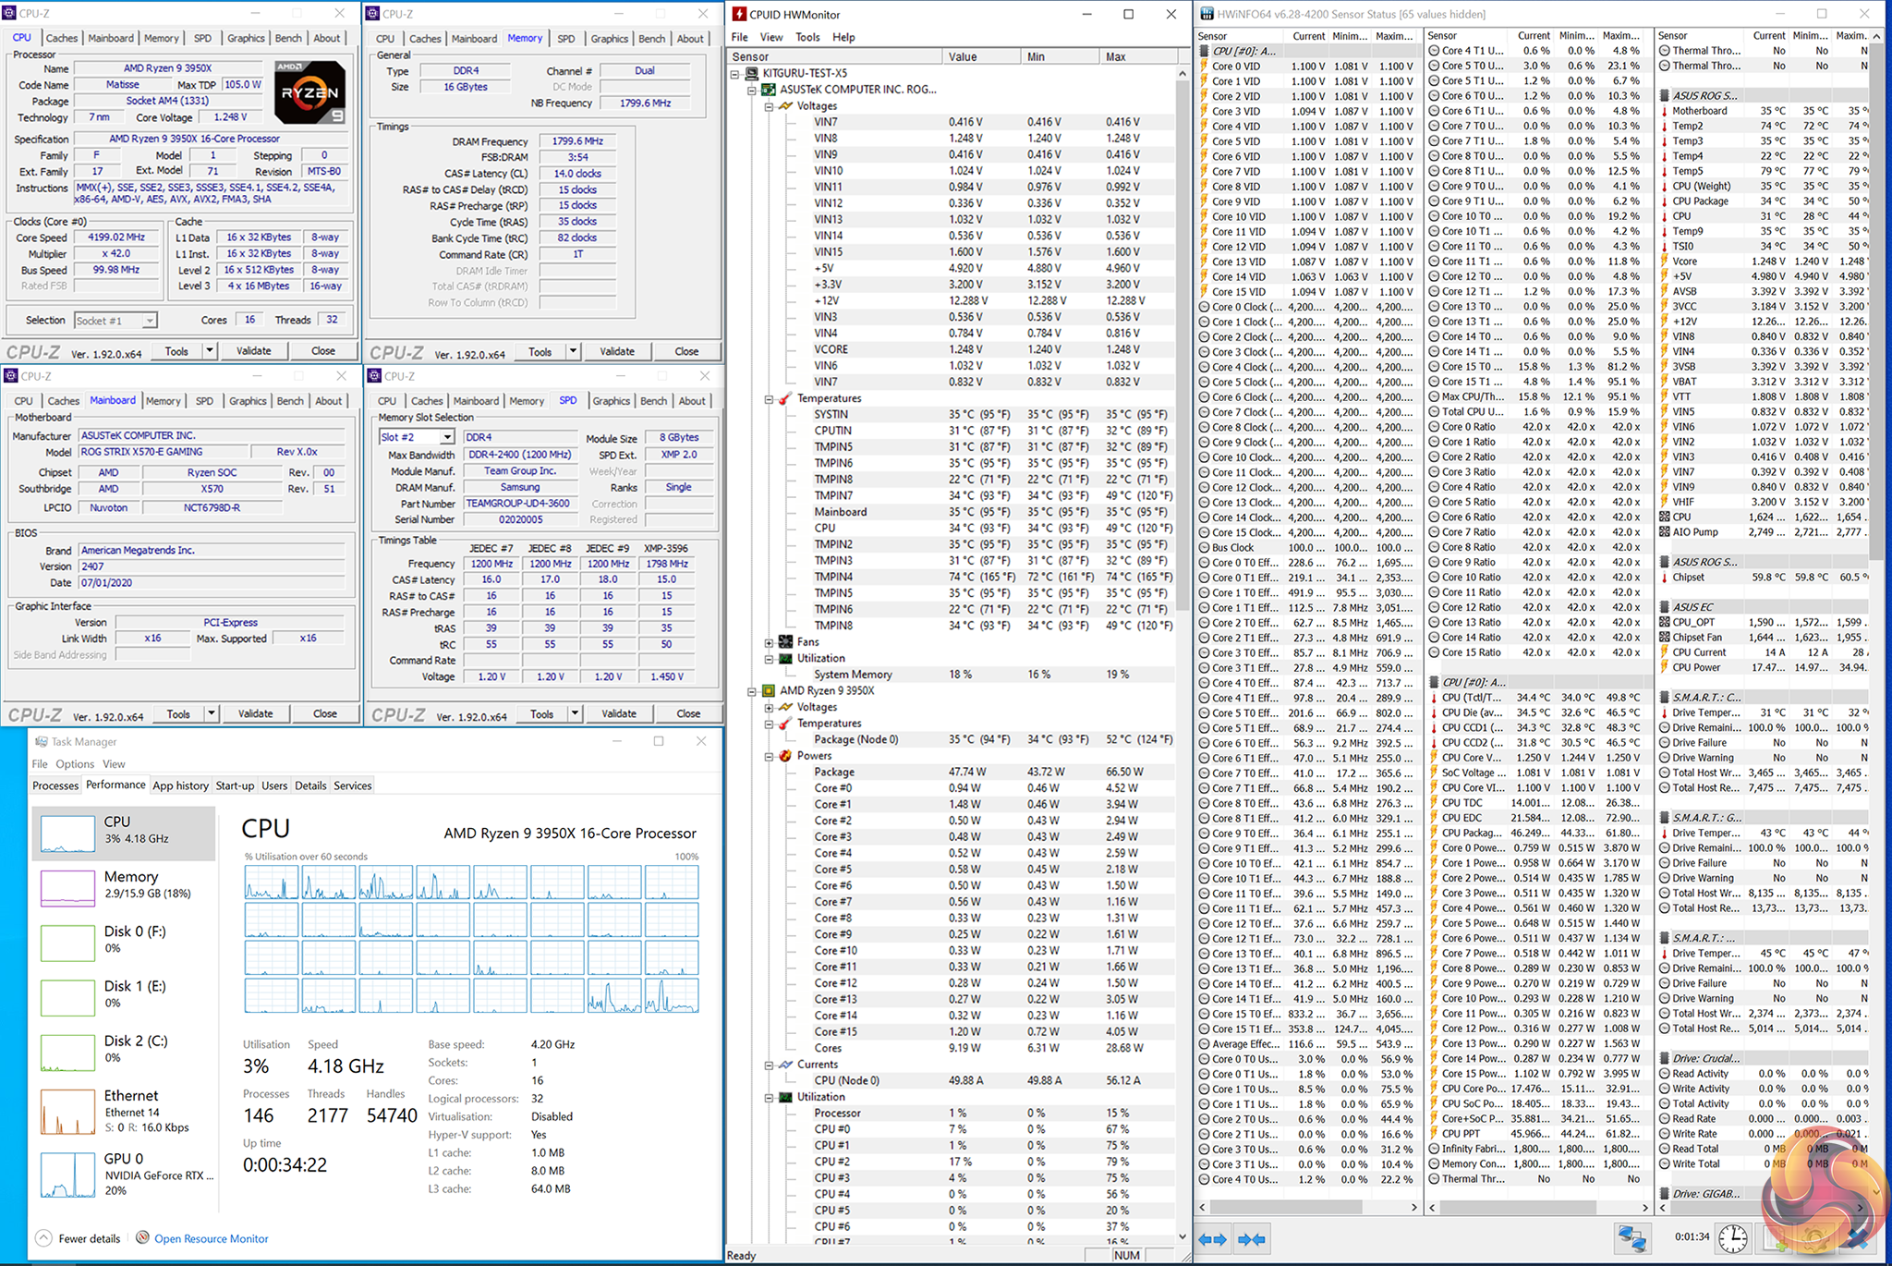The height and width of the screenshot is (1266, 1892).
Task: Collapse the Powers node in HWMonitor
Action: tap(769, 756)
